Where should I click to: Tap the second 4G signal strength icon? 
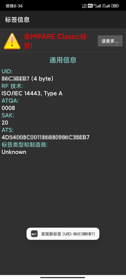click(x=106, y=6)
